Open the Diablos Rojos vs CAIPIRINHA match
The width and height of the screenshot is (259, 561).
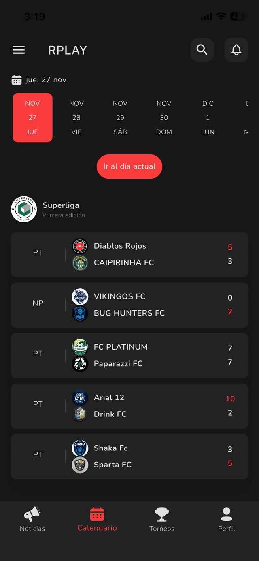pyautogui.click(x=129, y=254)
